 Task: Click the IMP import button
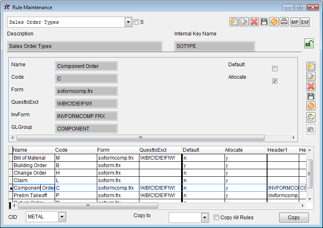(295, 22)
